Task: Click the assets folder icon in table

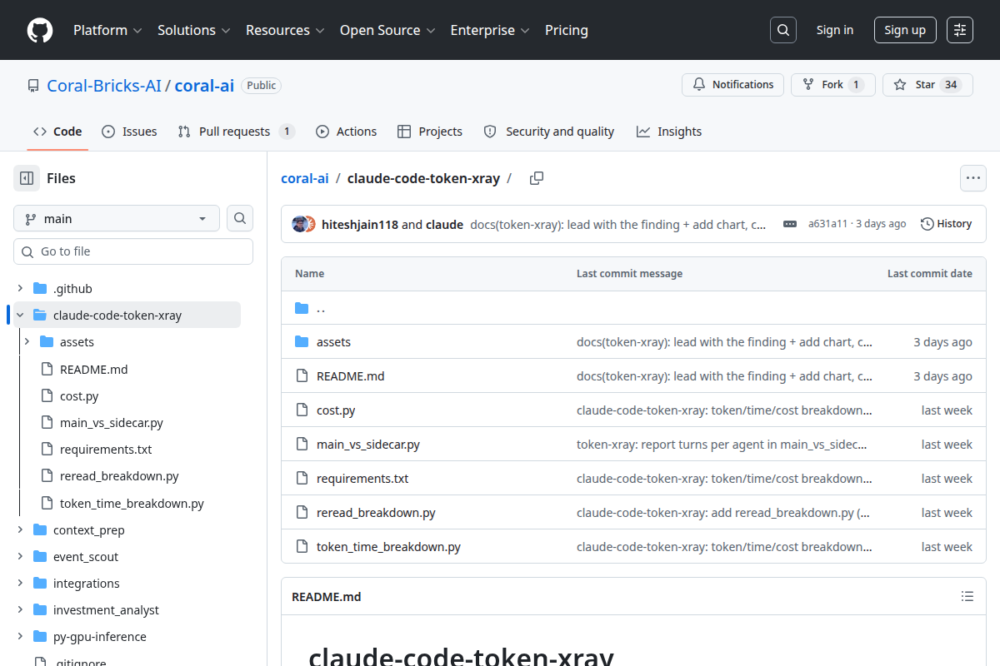Action: [x=302, y=342]
